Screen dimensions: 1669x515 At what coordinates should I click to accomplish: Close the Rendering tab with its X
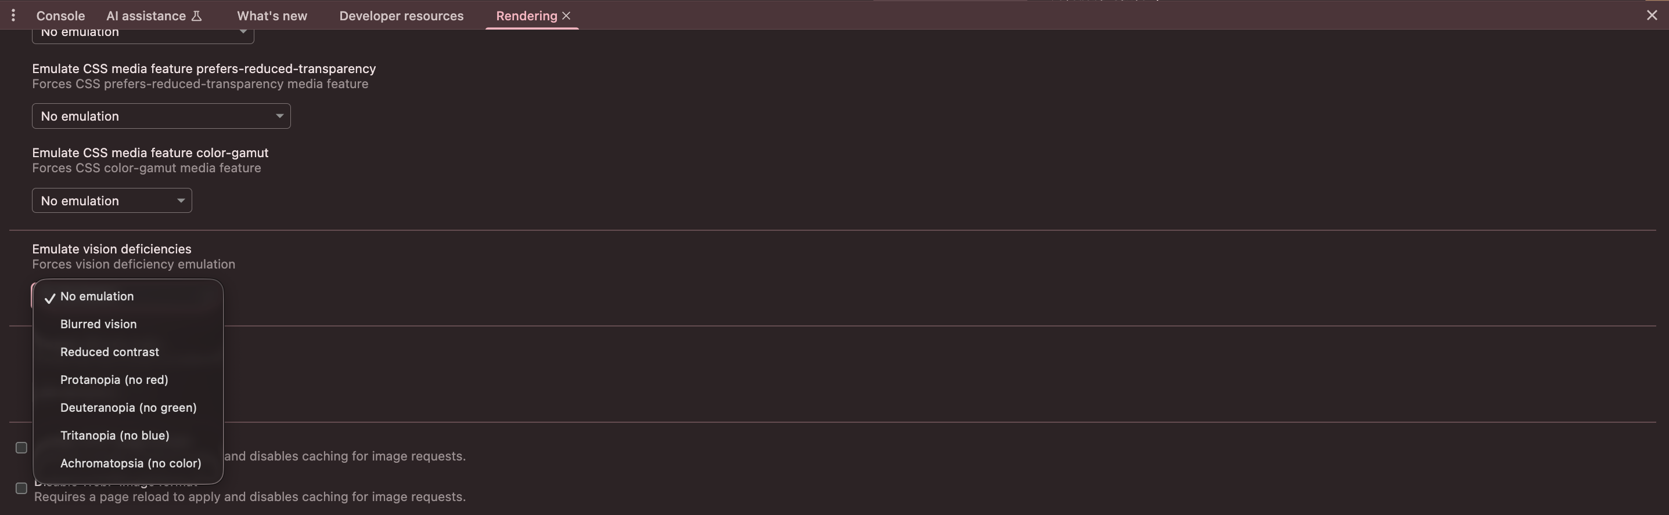point(566,16)
